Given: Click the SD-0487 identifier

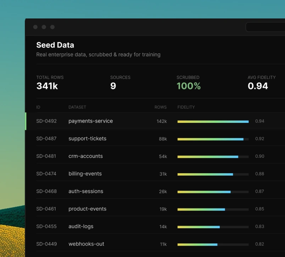Looking at the screenshot, I should click(x=46, y=138).
